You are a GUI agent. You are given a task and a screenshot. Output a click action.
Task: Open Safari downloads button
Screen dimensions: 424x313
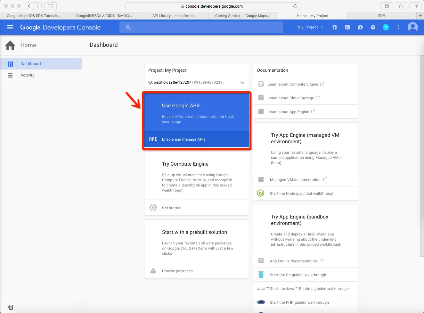pos(387,6)
